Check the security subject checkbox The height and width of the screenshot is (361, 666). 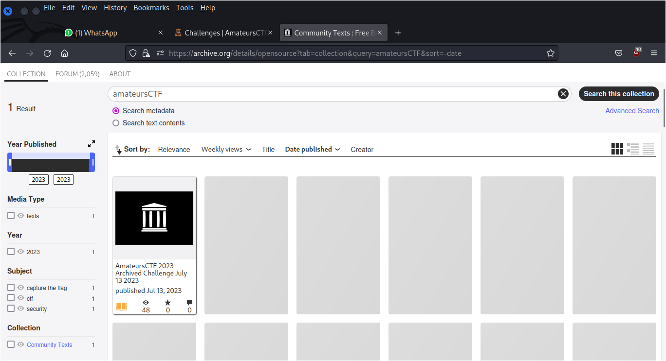pos(11,308)
